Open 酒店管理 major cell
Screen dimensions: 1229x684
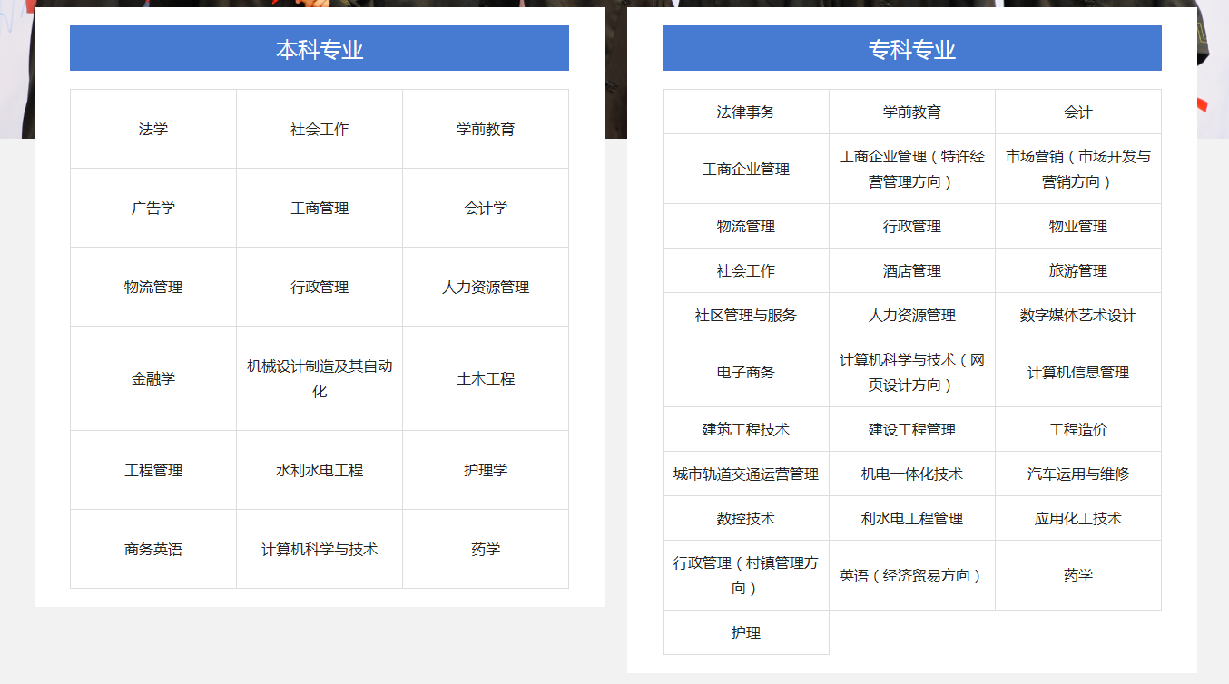[x=912, y=271]
